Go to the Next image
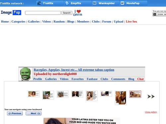This screenshot has height=124, width=166. coord(34,113)
